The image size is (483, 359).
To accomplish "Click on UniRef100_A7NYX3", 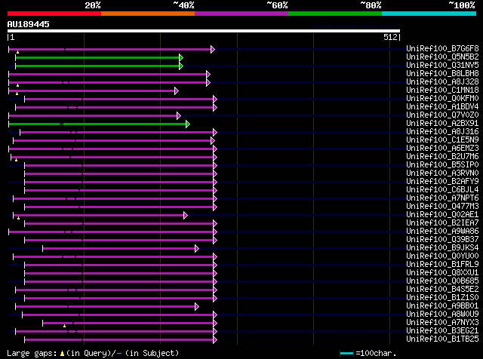I will [442, 323].
